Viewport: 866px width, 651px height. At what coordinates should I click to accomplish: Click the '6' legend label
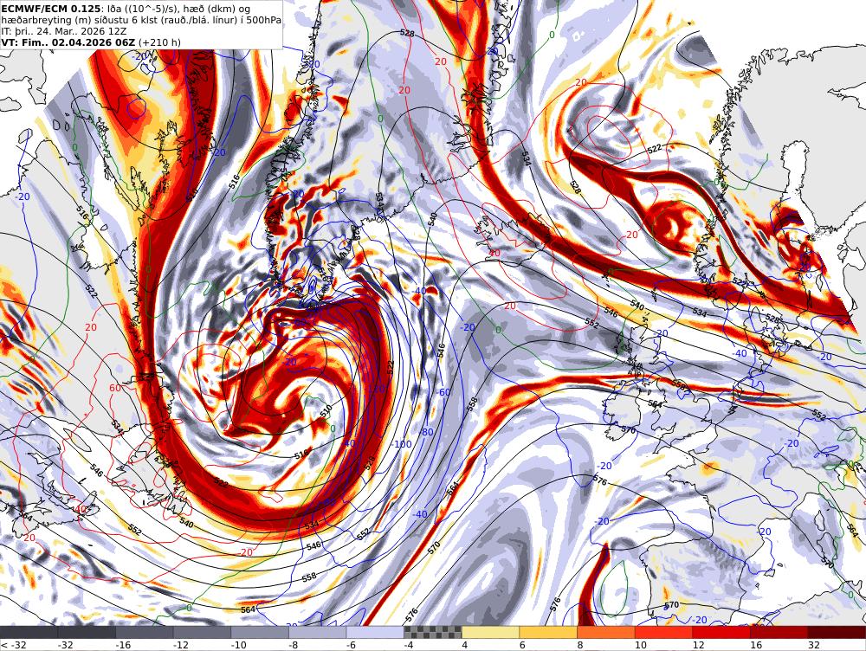point(522,645)
